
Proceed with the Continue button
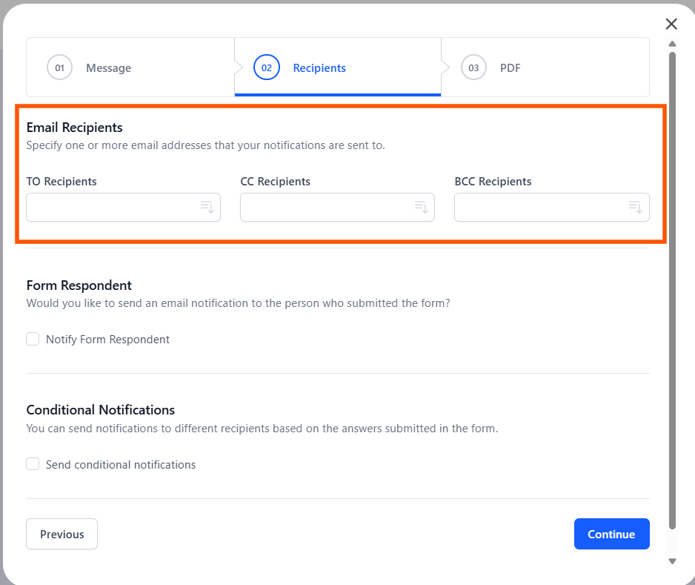click(612, 534)
